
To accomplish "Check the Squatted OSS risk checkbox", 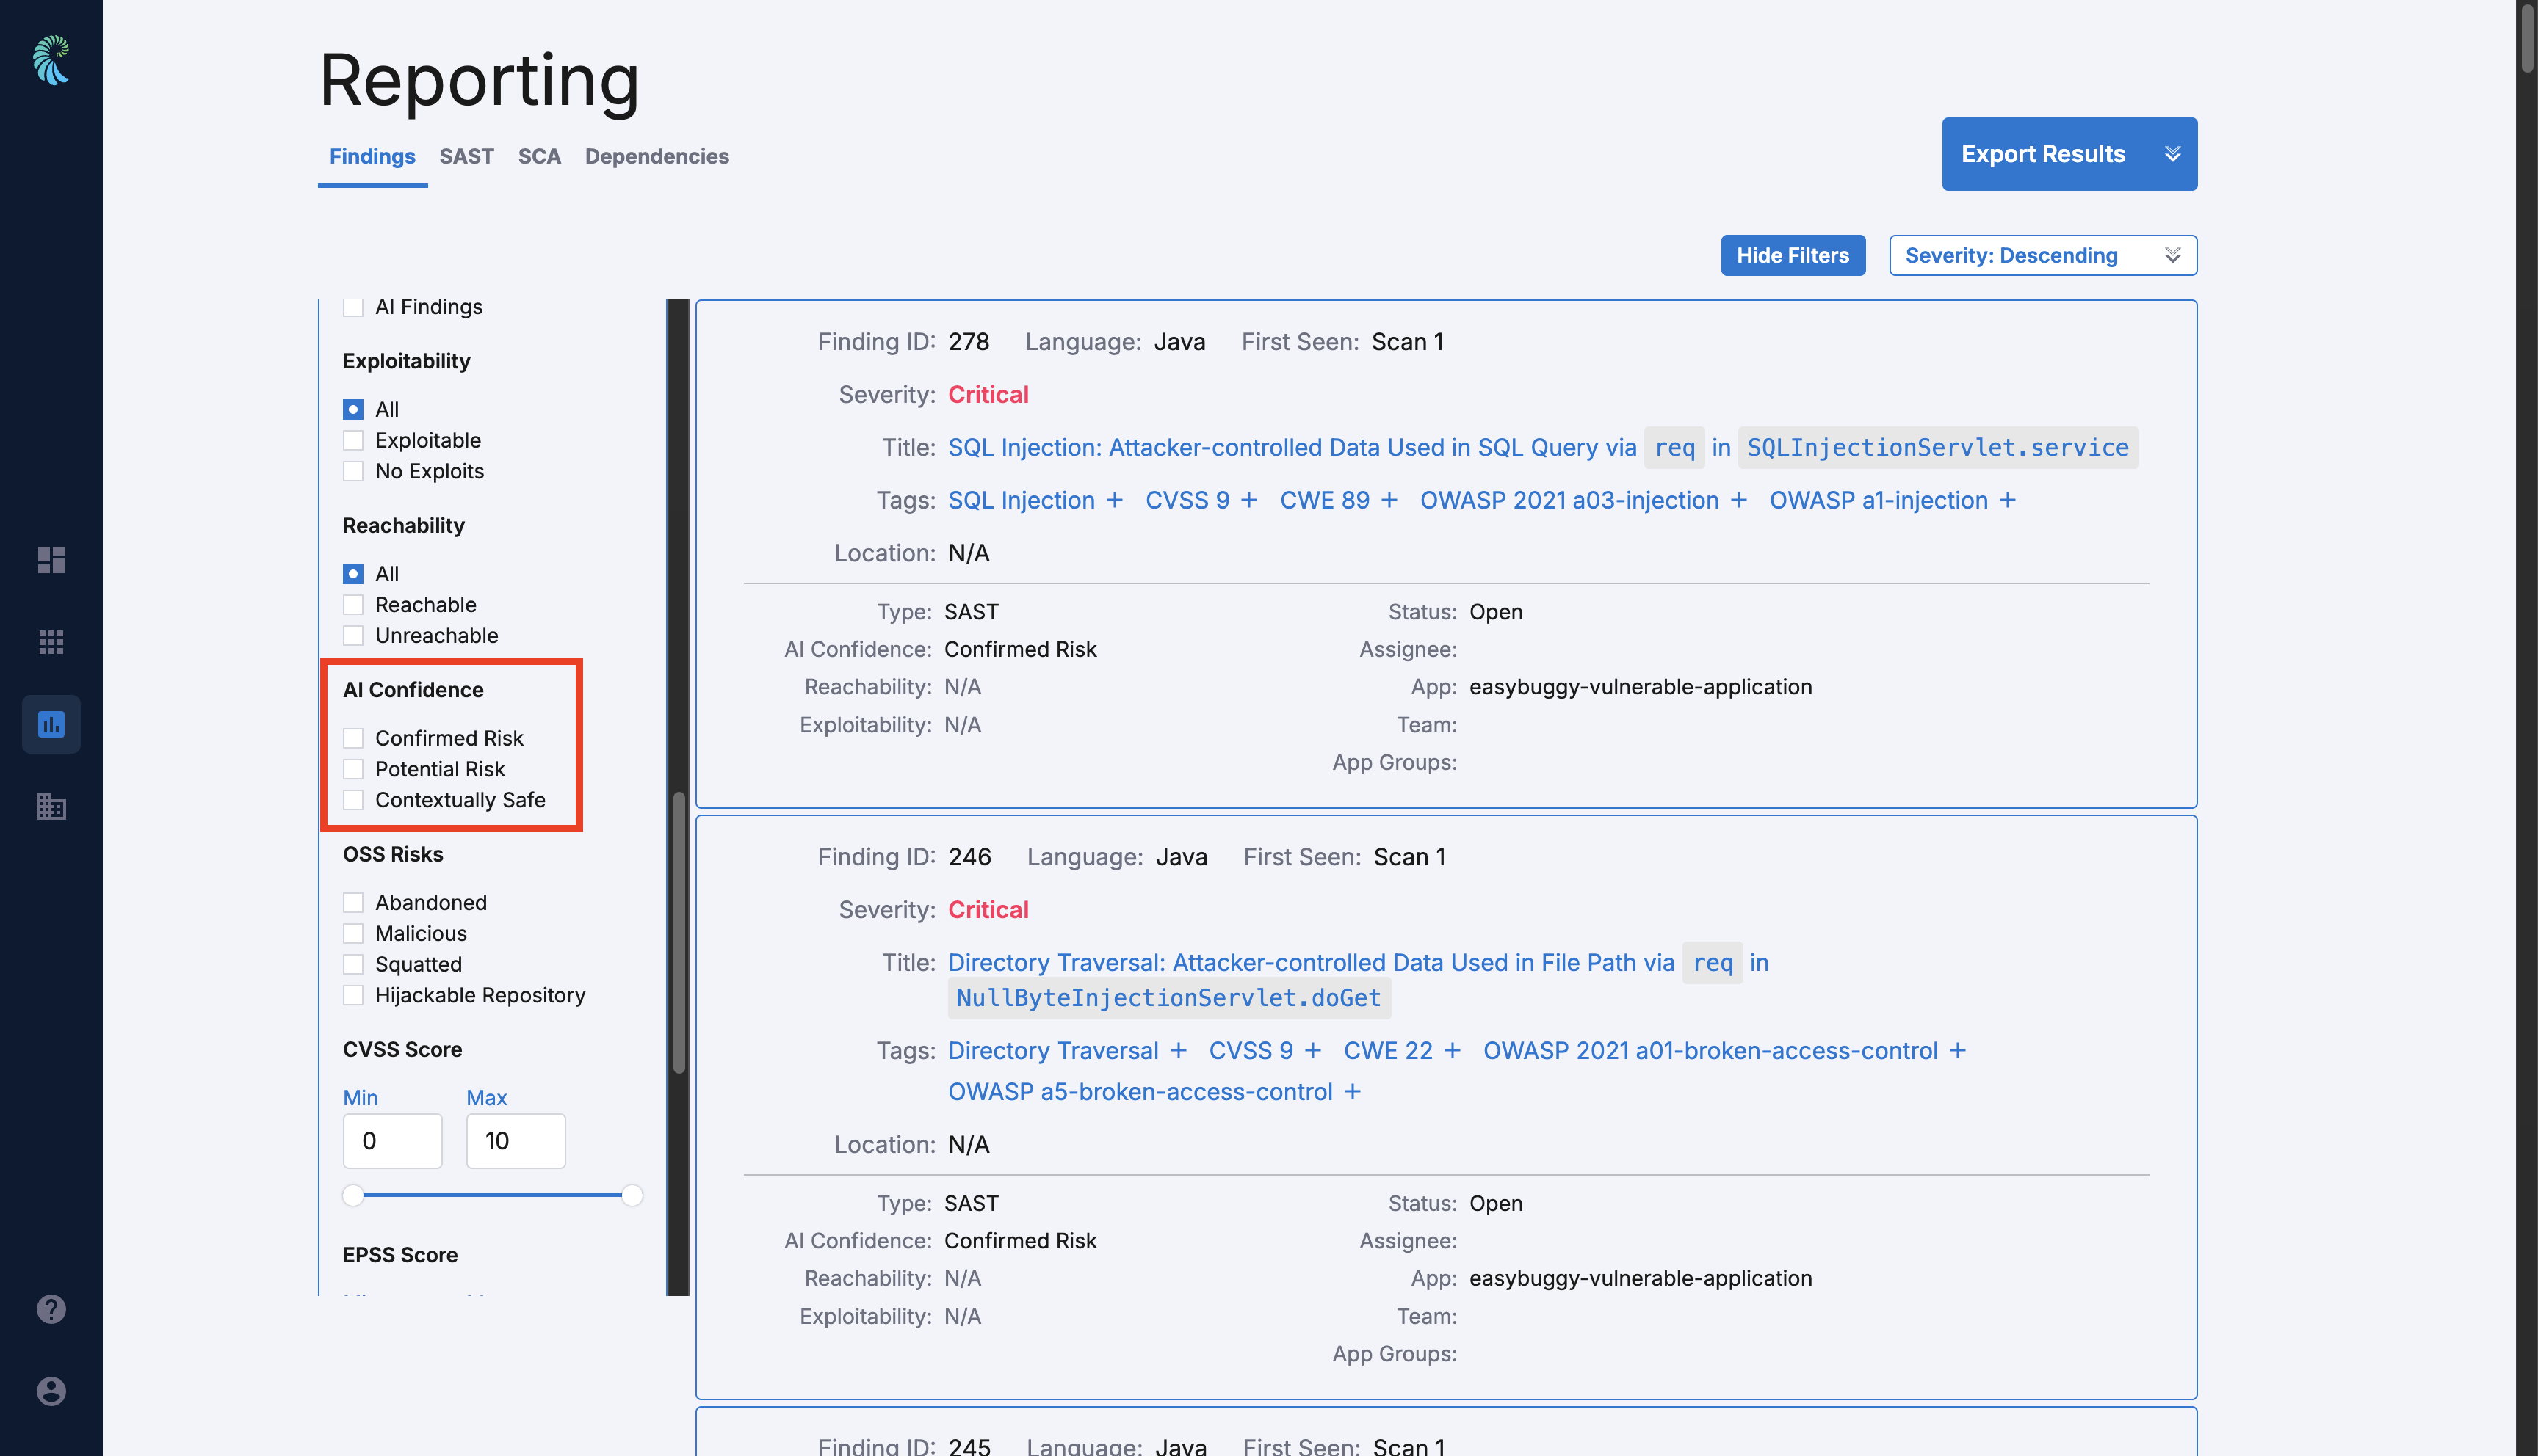I will tap(353, 965).
